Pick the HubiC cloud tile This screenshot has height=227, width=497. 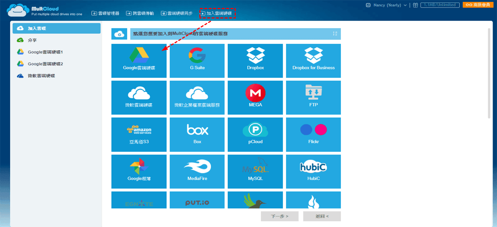pos(314,172)
